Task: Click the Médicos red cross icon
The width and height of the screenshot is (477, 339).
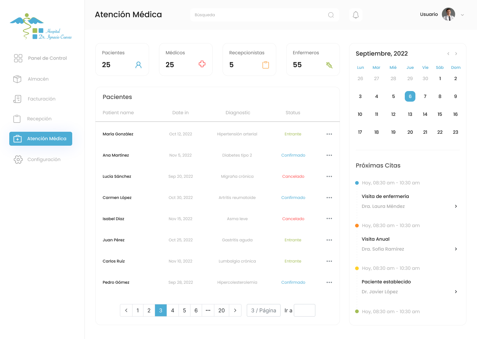Action: coord(202,64)
